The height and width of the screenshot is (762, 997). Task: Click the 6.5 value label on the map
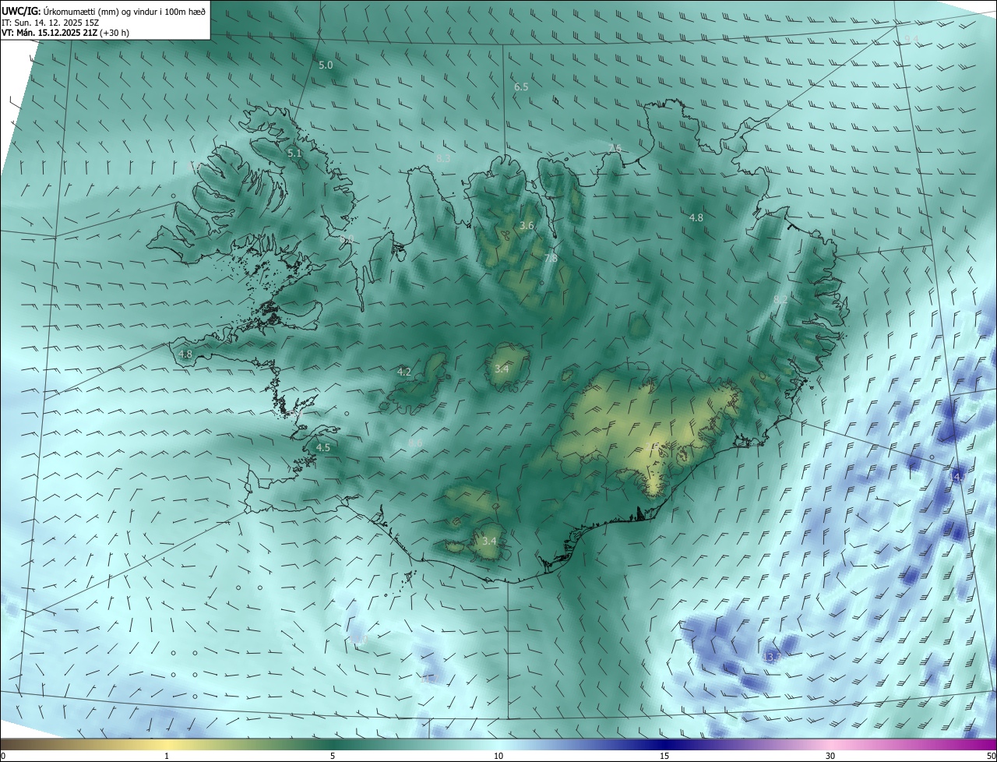[x=521, y=87]
